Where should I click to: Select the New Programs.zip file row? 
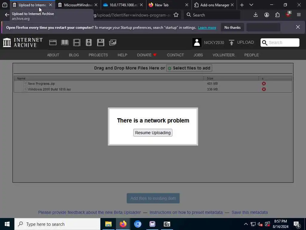coord(153,84)
